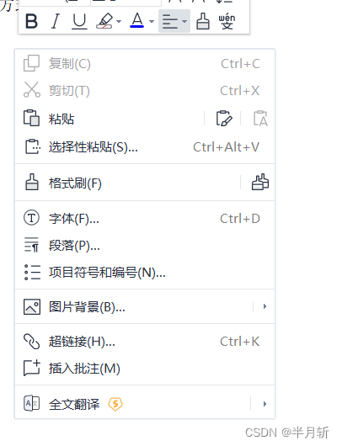
Task: Toggle Underline formatting in mini toolbar
Action: [x=79, y=21]
